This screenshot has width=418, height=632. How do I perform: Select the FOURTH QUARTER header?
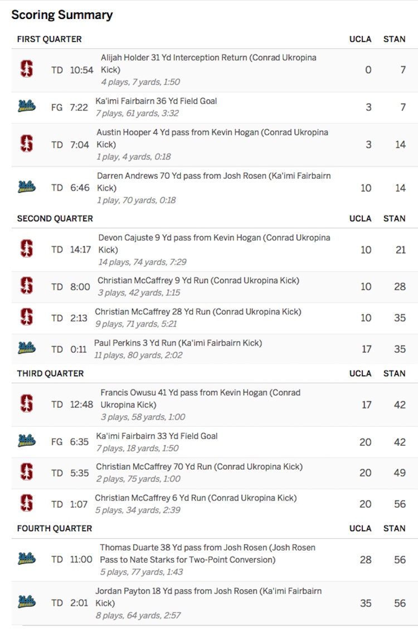tap(55, 528)
